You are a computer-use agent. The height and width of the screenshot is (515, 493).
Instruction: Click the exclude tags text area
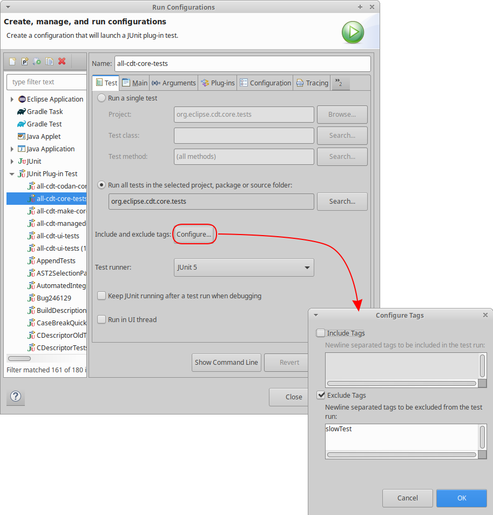pos(402,437)
